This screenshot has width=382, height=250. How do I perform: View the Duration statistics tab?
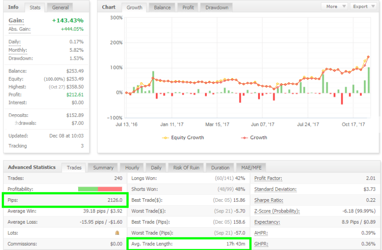221,168
